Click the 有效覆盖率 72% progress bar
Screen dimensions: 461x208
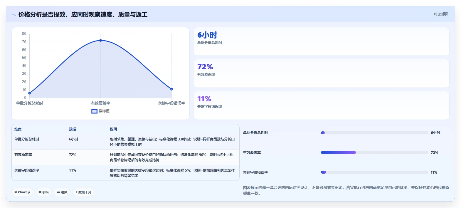[x=374, y=152]
